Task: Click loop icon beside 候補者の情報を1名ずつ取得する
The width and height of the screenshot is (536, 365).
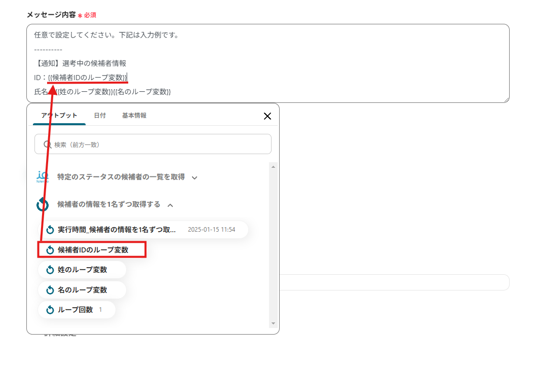Action: point(43,205)
